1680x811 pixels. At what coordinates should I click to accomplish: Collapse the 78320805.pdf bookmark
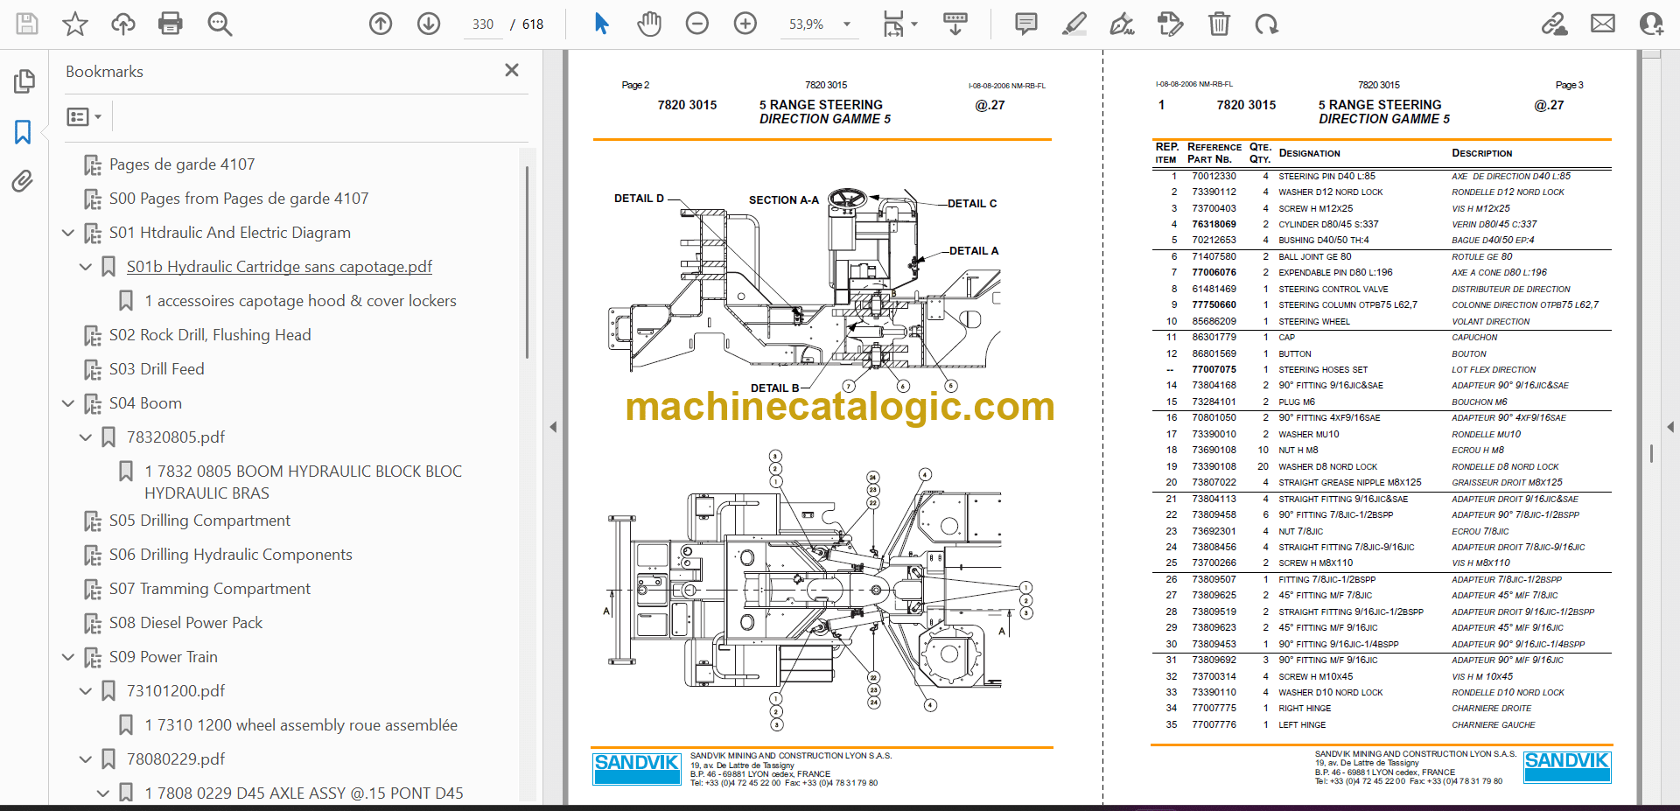point(86,437)
